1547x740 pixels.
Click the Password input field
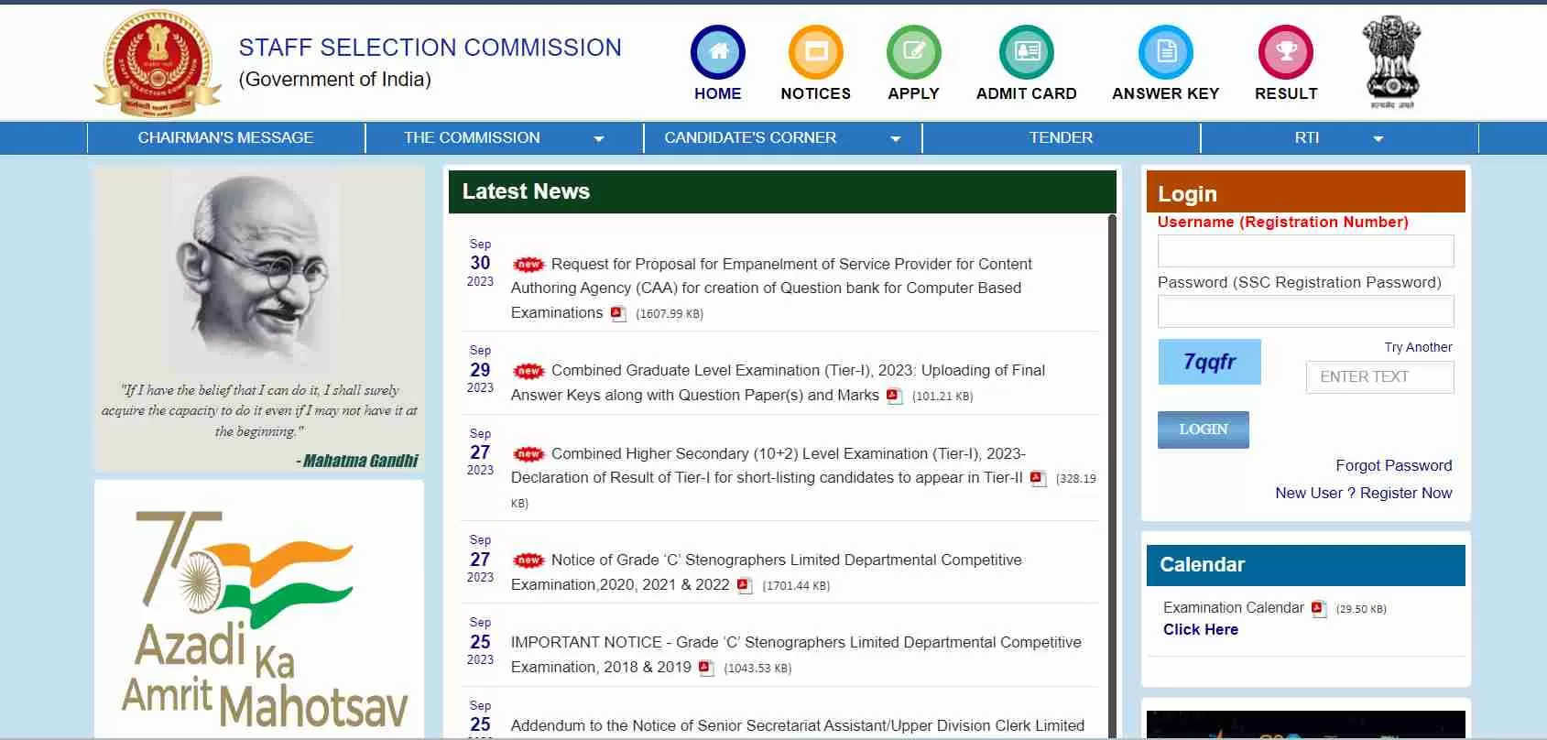pos(1305,311)
